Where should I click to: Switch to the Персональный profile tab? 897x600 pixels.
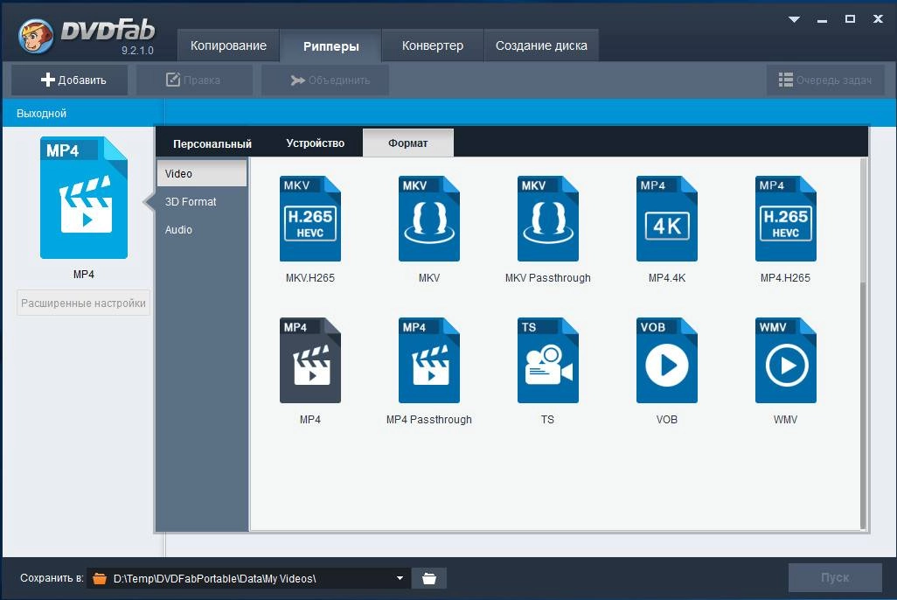point(212,143)
